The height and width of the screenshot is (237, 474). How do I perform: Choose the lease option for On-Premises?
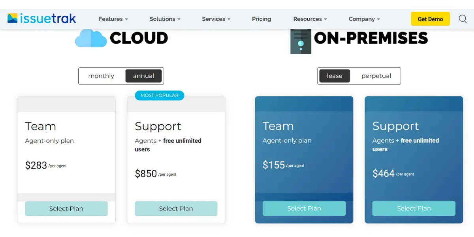[335, 76]
